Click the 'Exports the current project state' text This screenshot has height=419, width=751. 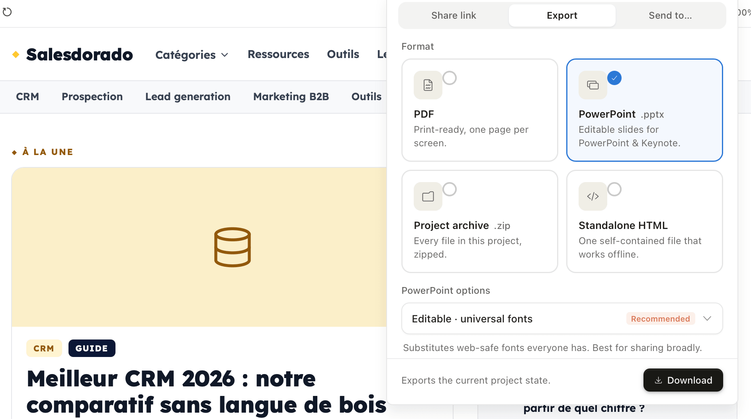[476, 380]
